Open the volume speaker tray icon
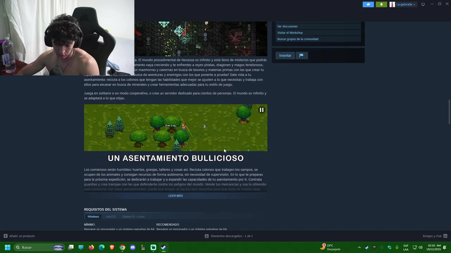 [420, 247]
